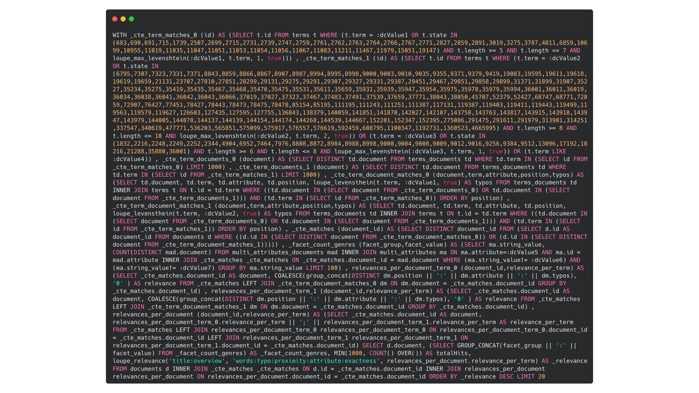
Task: Click the LIKE keyword
Action: click(x=559, y=151)
